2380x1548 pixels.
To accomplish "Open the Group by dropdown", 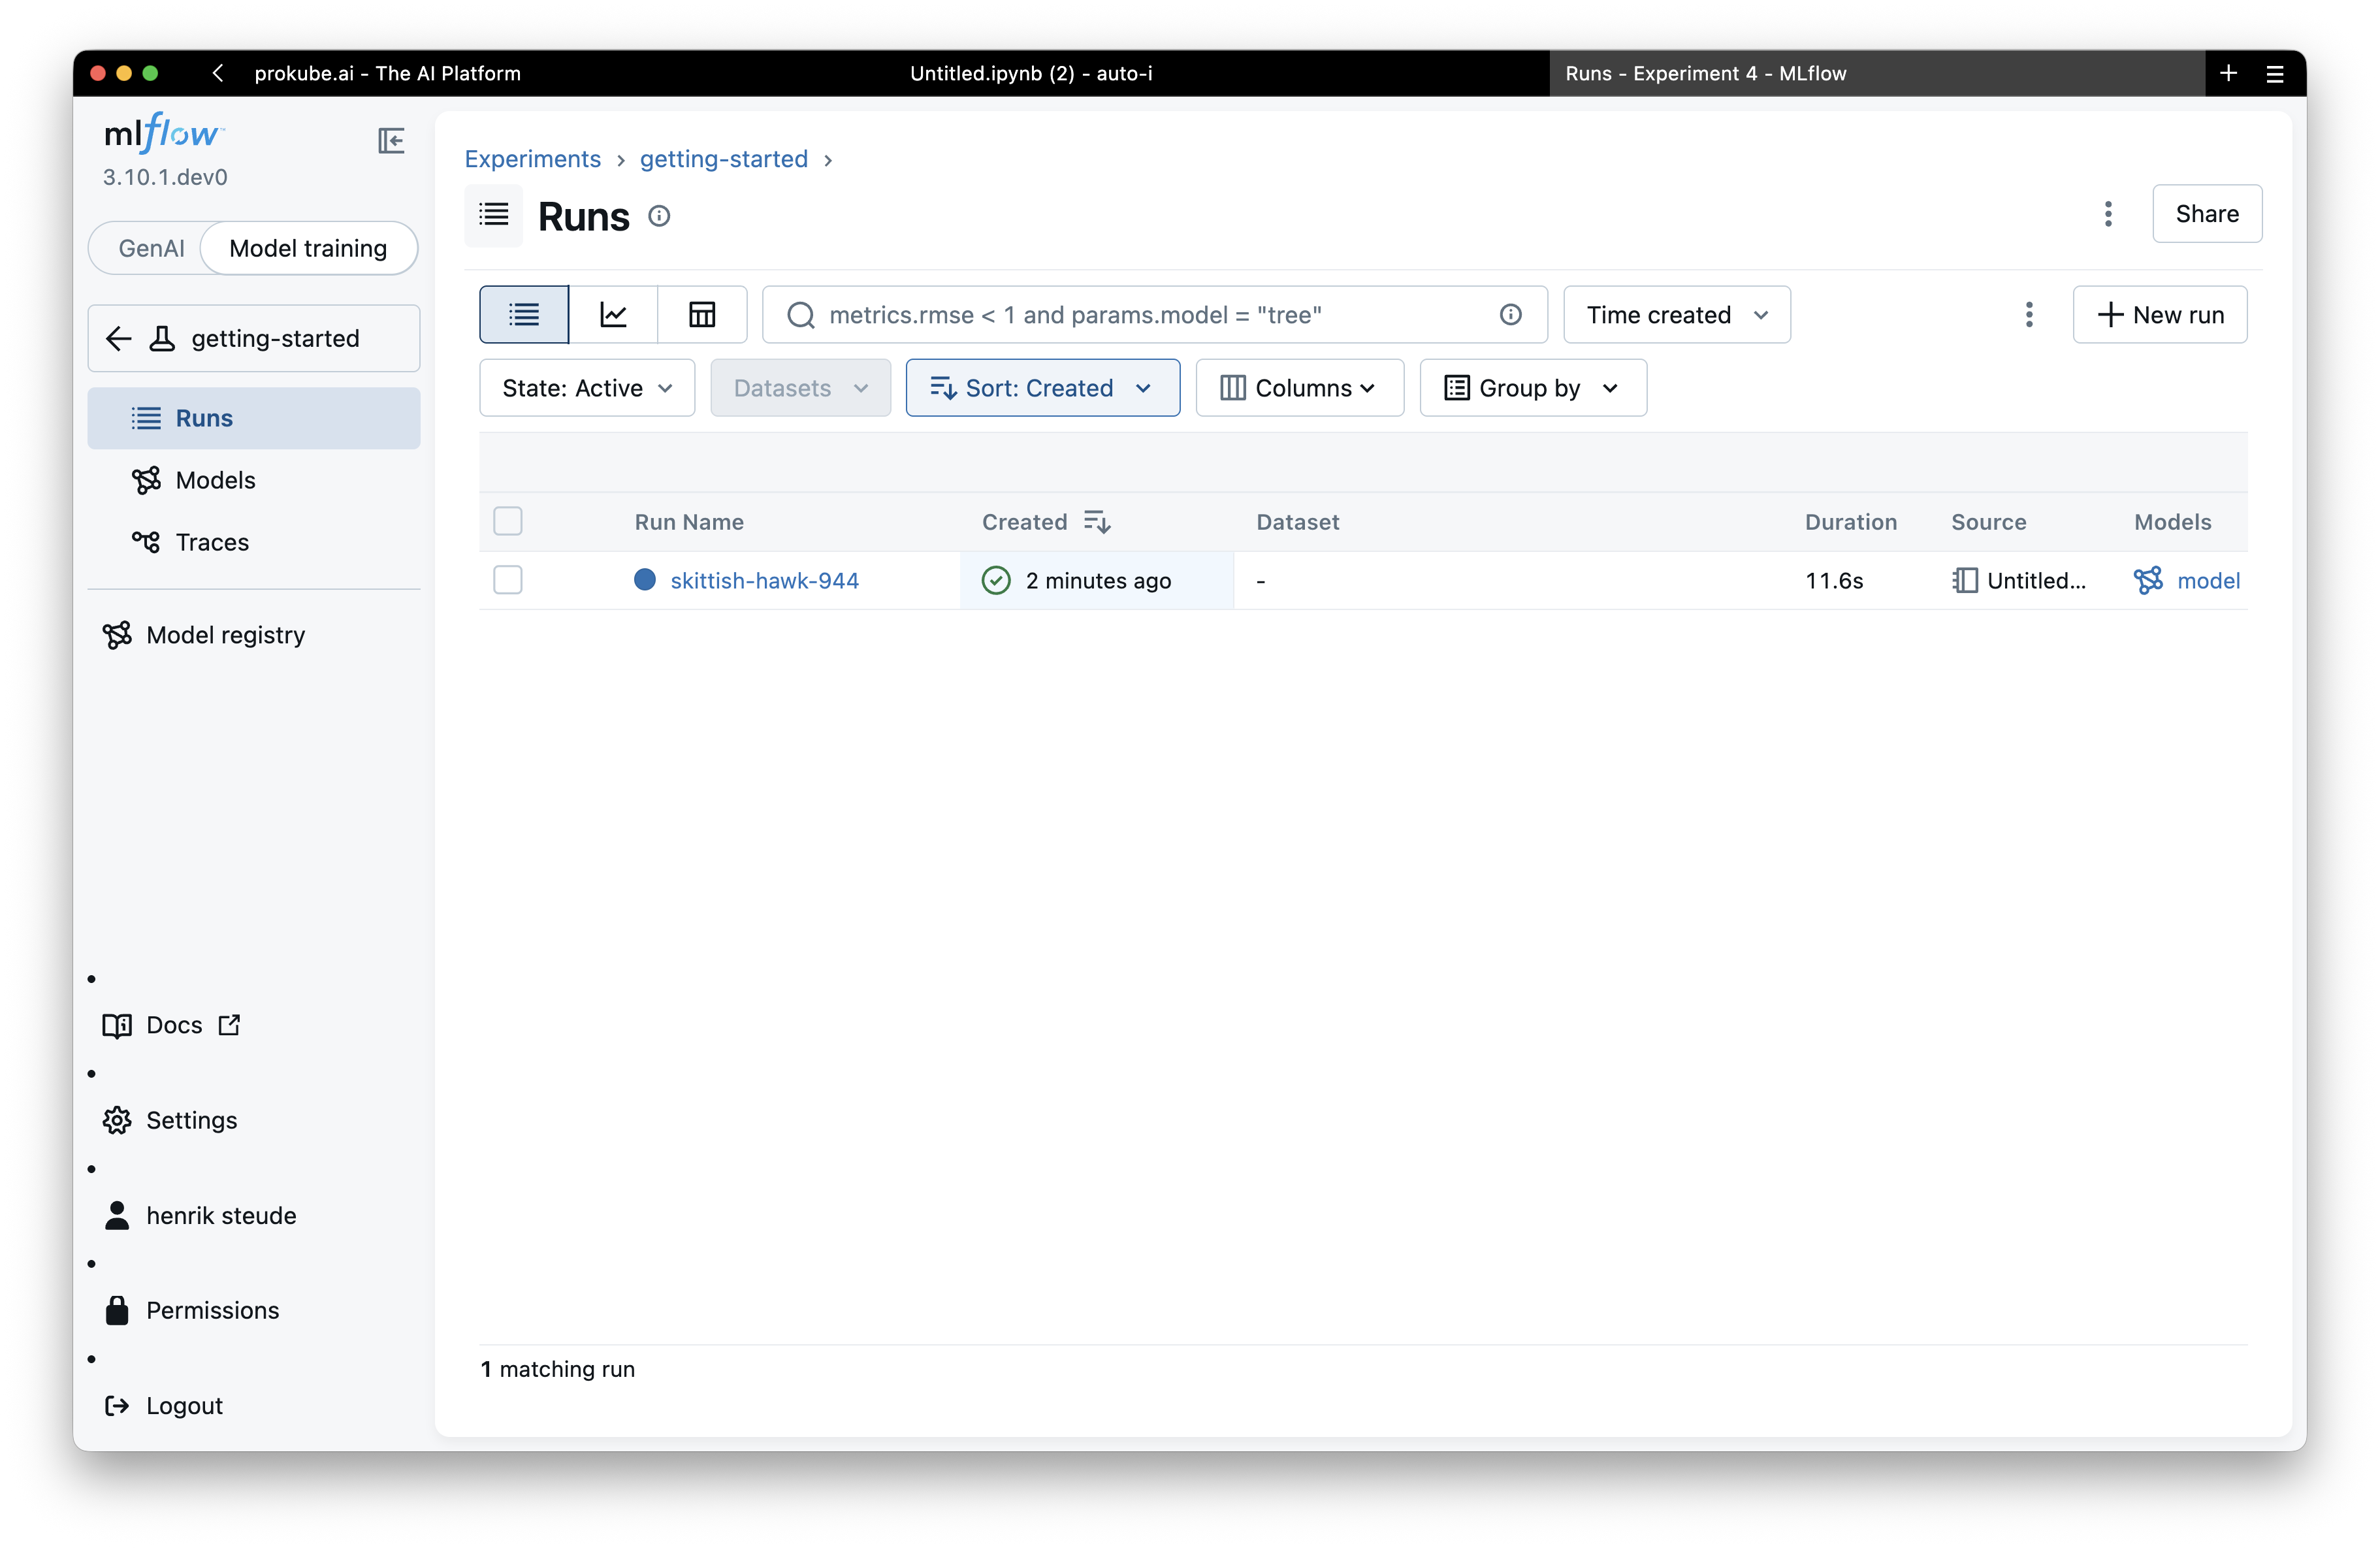I will coord(1533,388).
